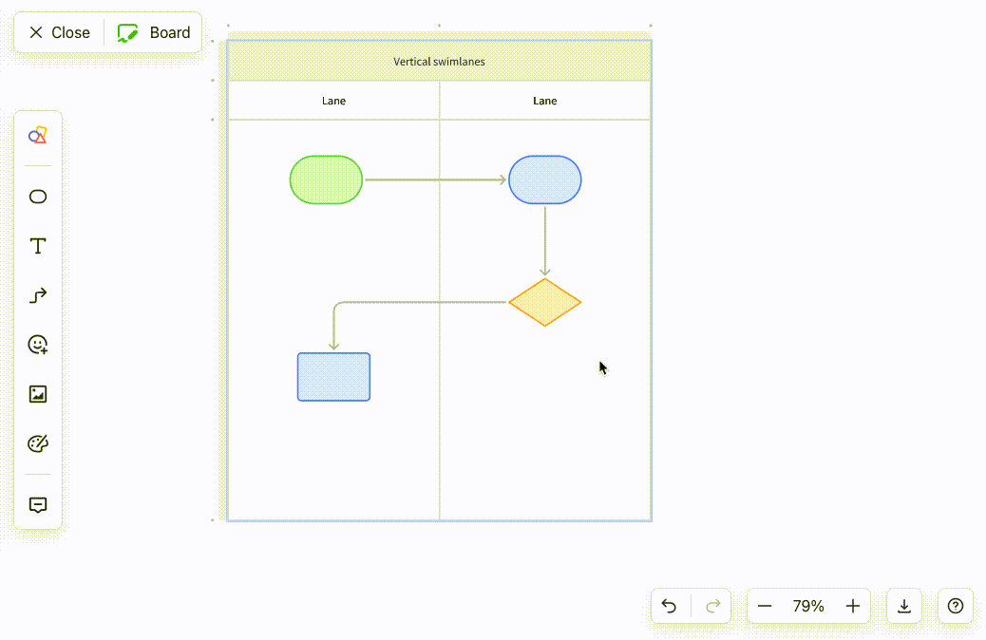Viewport: 986px width, 640px height.
Task: Zoom in with the plus control
Action: click(852, 606)
